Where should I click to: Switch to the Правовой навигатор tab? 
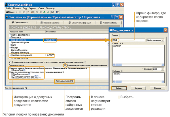pos(50,23)
